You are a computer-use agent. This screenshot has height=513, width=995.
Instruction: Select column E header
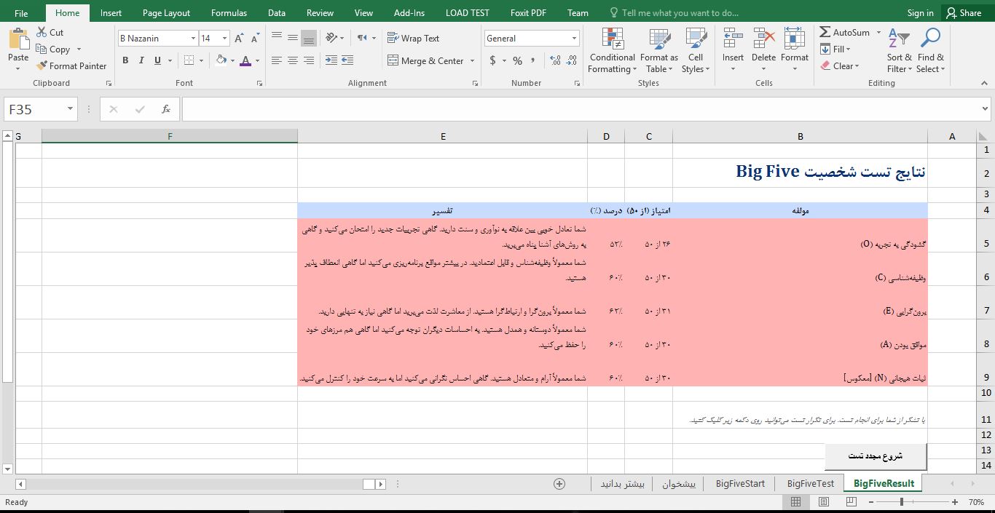[443, 136]
